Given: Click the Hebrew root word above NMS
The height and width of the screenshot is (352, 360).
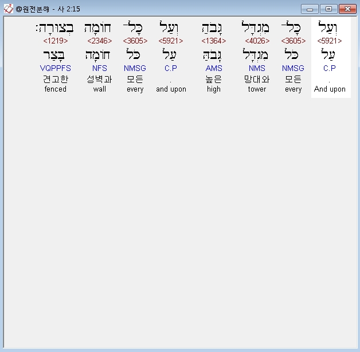Looking at the screenshot, I should [x=255, y=55].
